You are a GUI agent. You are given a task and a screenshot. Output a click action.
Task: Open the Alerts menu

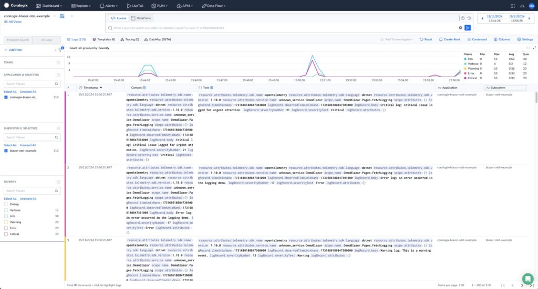point(108,6)
